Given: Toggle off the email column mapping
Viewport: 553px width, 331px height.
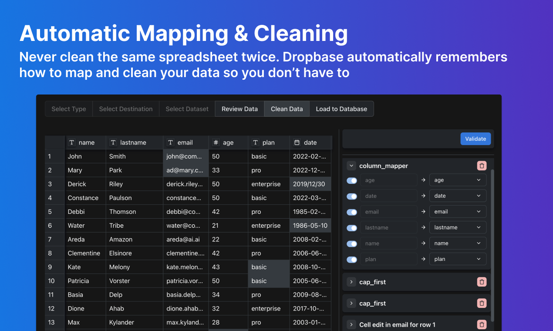Looking at the screenshot, I should (352, 212).
